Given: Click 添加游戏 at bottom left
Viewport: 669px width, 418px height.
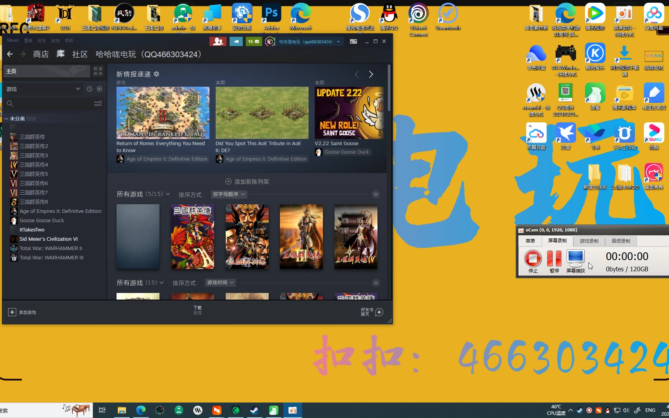Looking at the screenshot, I should [x=22, y=312].
